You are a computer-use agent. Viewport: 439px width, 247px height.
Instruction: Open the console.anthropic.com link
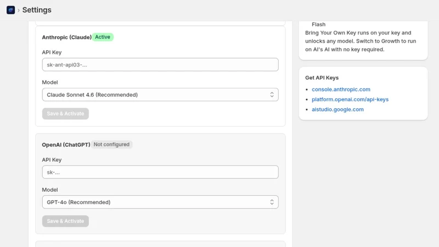[x=341, y=89]
